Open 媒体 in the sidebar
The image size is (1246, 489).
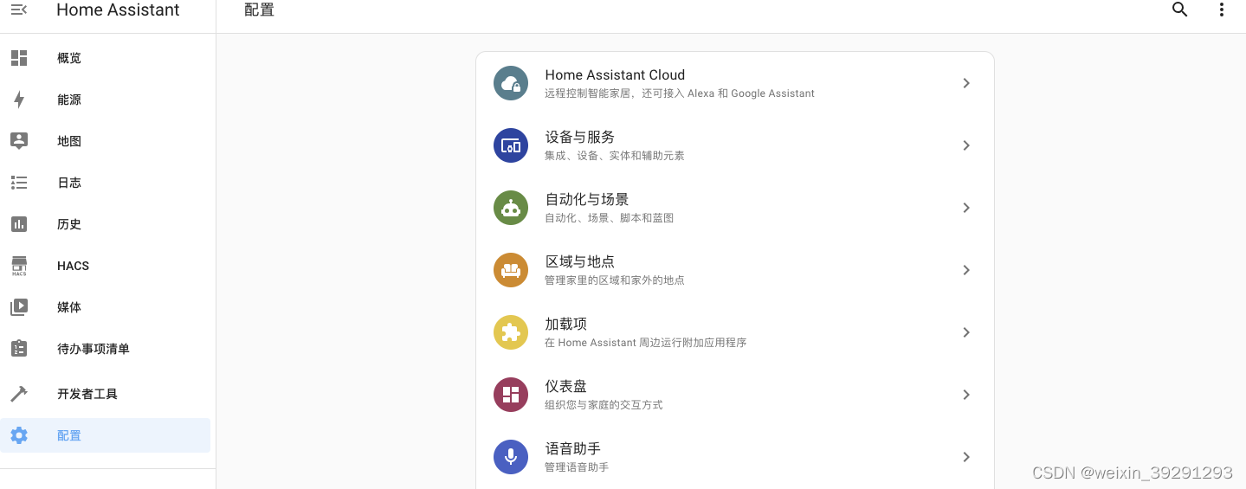[x=106, y=307]
